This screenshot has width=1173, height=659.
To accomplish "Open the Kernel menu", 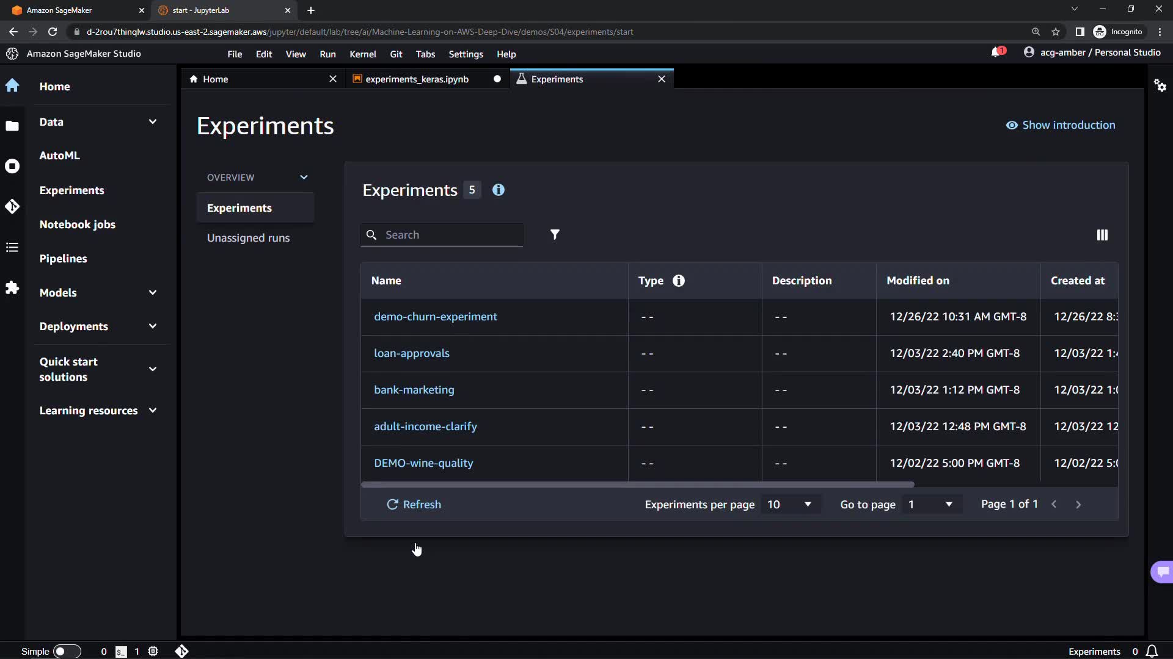I will click(362, 54).
